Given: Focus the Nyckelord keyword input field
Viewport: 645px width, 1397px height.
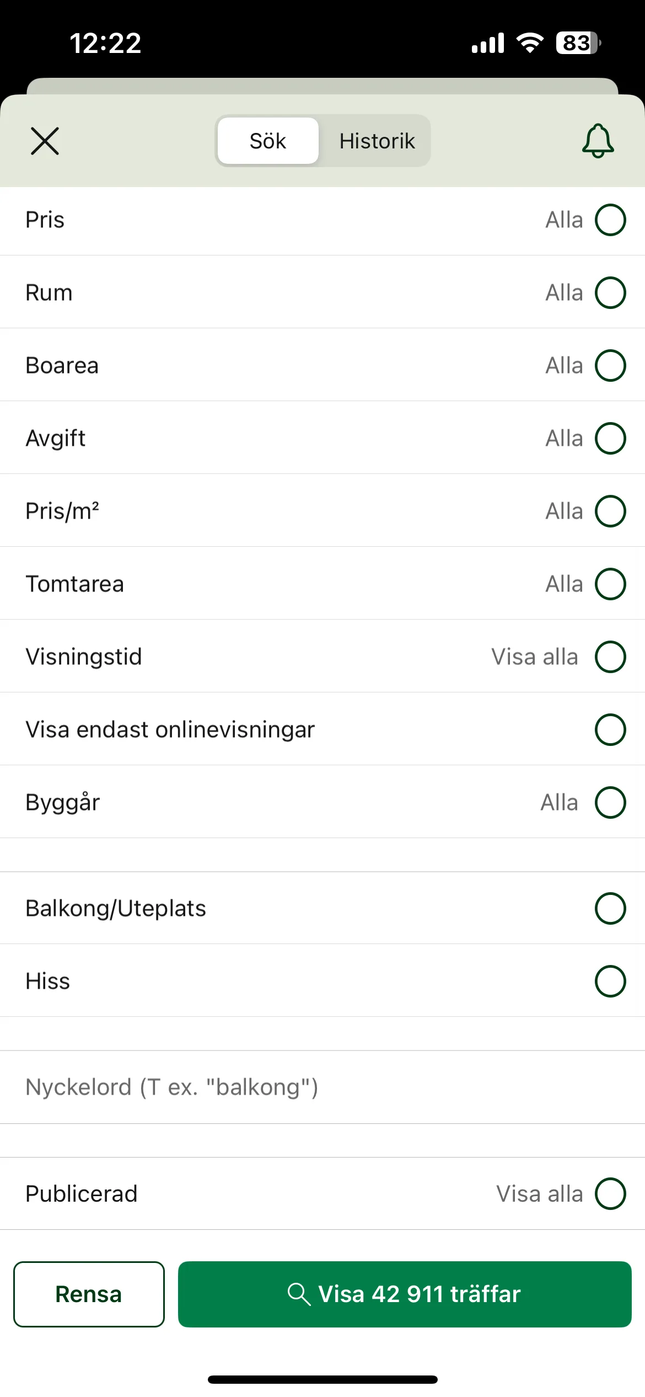Looking at the screenshot, I should (x=322, y=1087).
